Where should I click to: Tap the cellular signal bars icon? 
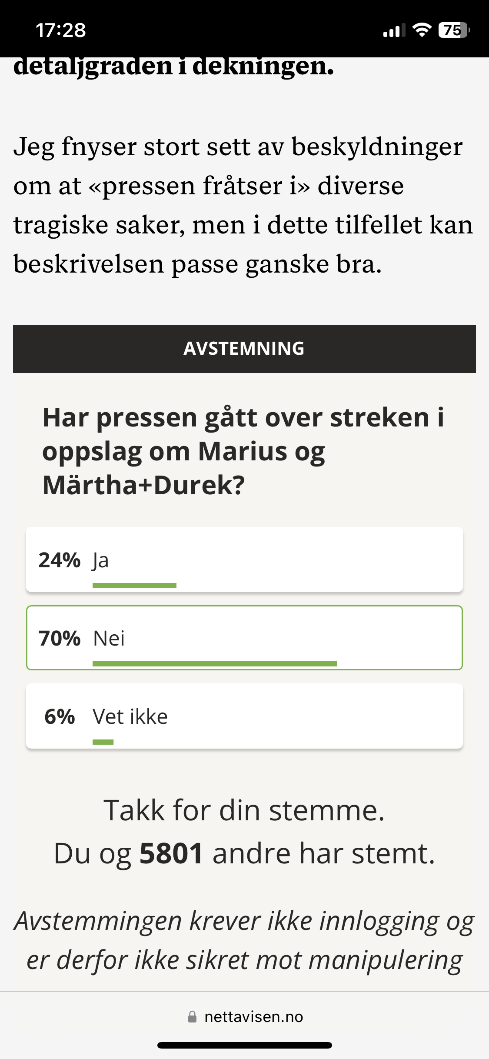pyautogui.click(x=394, y=30)
